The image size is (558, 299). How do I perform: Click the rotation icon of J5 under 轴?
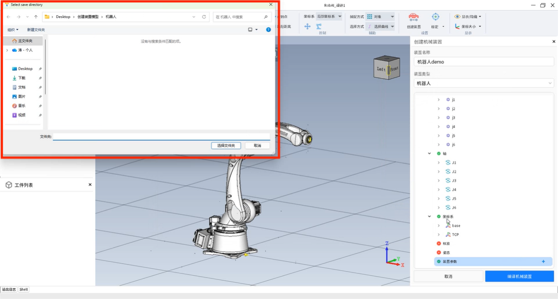[448, 198]
